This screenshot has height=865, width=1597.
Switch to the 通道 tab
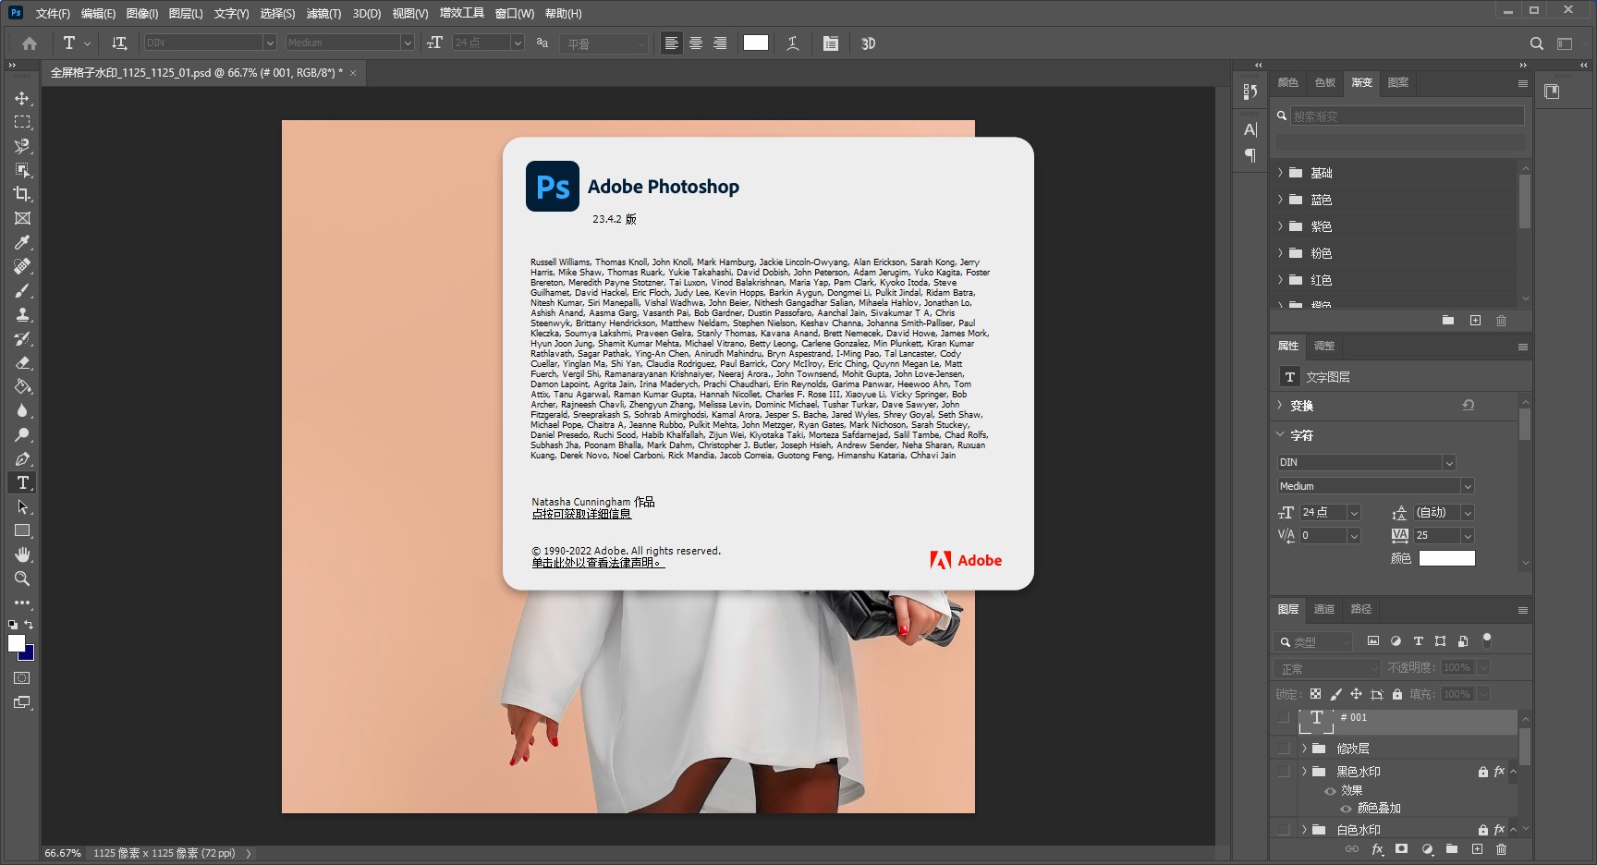tap(1323, 609)
